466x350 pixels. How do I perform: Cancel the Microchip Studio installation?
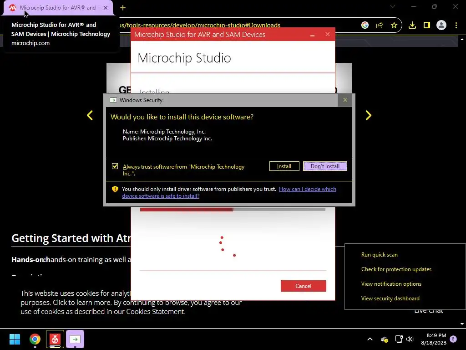[x=303, y=286]
